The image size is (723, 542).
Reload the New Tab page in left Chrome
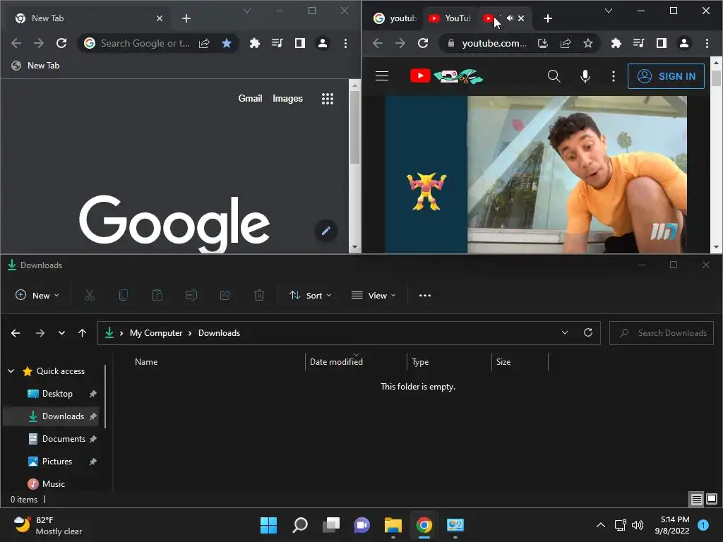click(x=61, y=43)
